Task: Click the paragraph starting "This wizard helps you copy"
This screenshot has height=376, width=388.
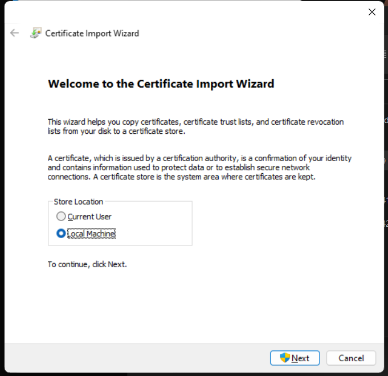Action: 195,126
